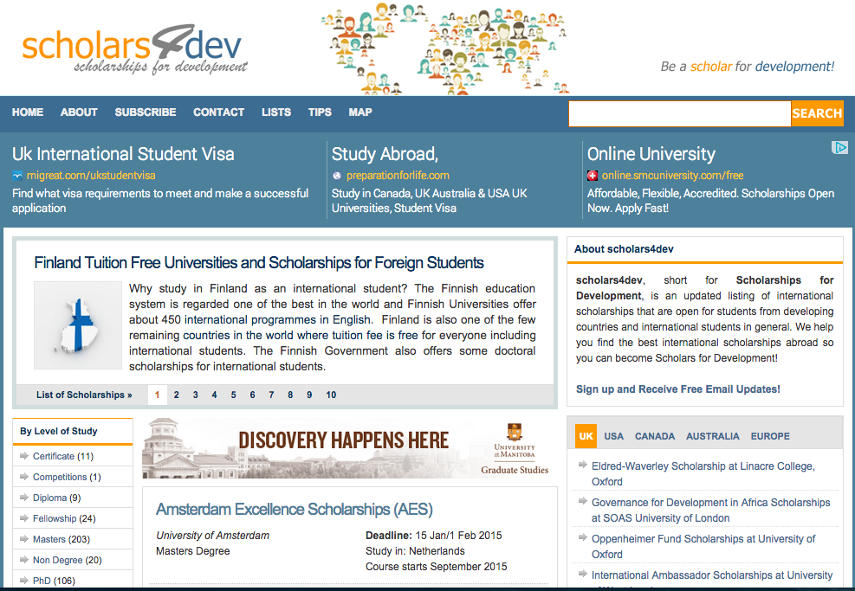Open Amsterdam Excellence Scholarships (AES) title
Viewport: 855px width, 591px height.
(295, 510)
